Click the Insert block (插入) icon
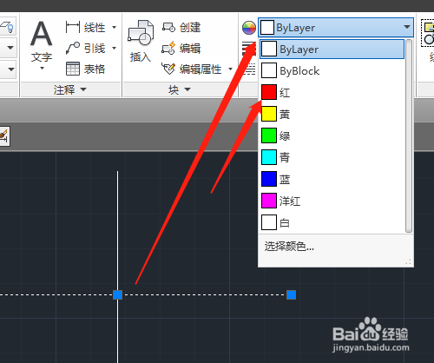This screenshot has height=363, width=434. tap(141, 34)
